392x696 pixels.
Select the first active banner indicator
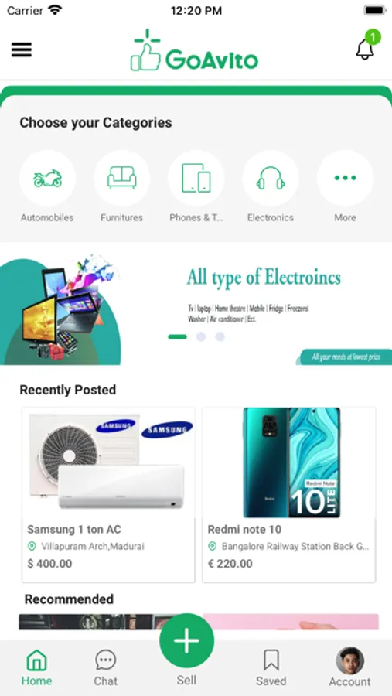click(x=177, y=337)
